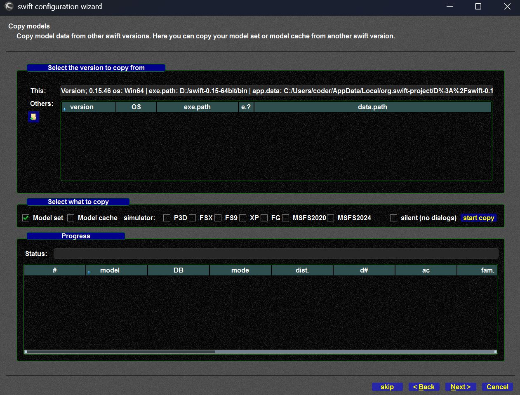
Task: Click the Status progress bar field
Action: (276, 254)
